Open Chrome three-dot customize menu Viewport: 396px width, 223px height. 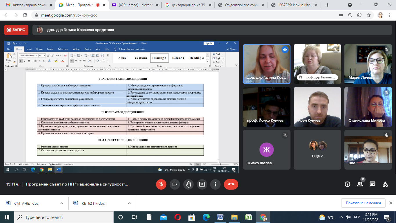click(390, 15)
